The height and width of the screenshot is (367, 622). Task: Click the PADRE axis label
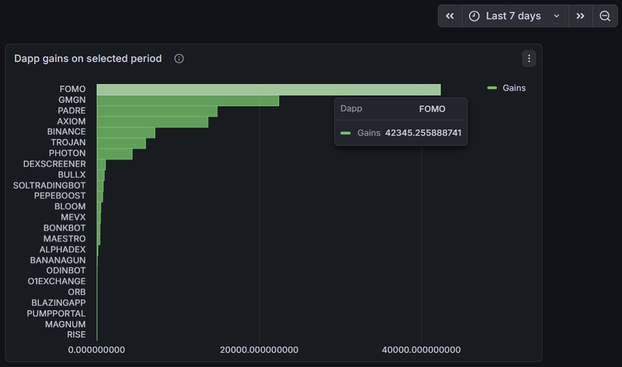coord(72,111)
